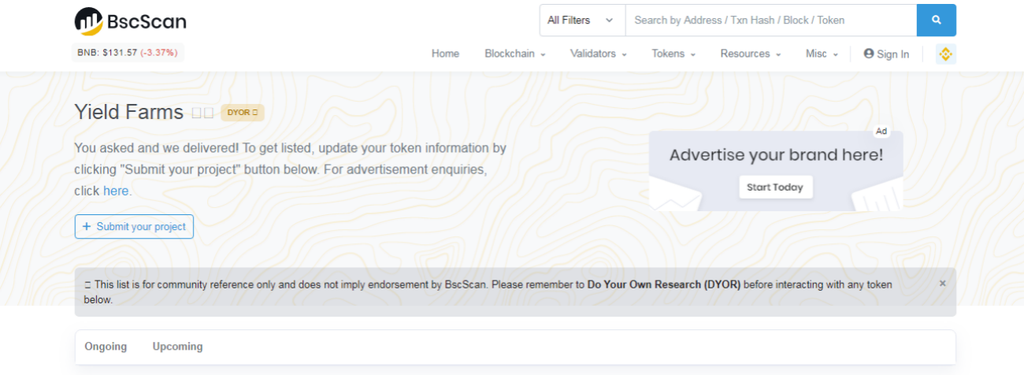
Task: Click the Binance chain network icon
Action: click(945, 54)
